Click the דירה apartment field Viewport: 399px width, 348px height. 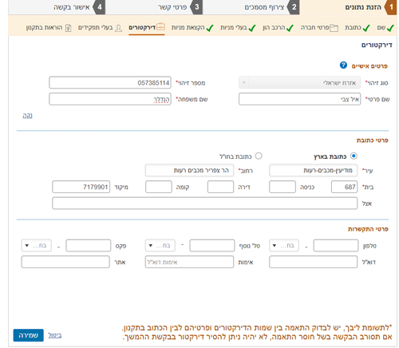point(220,187)
